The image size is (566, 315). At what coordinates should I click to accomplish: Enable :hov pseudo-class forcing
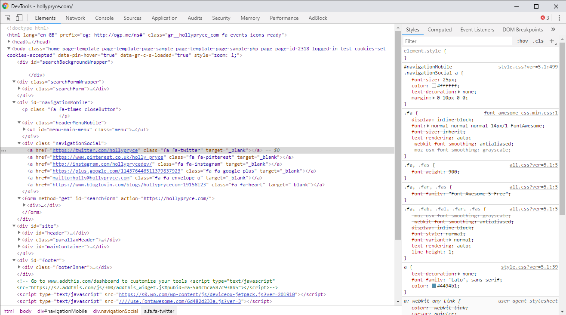click(522, 40)
